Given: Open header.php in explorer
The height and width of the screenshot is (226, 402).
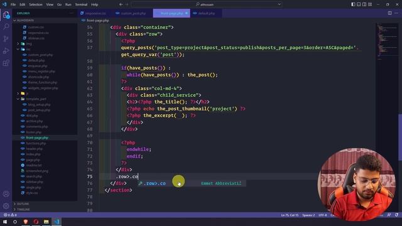Looking at the screenshot, I should point(35,149).
